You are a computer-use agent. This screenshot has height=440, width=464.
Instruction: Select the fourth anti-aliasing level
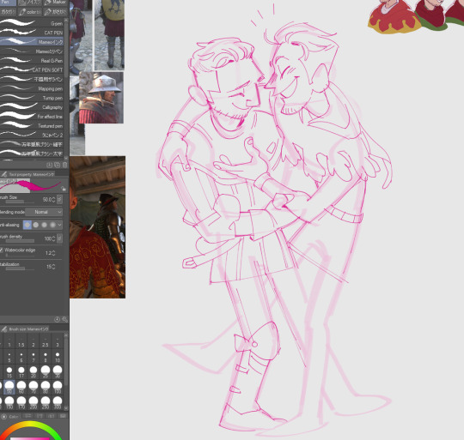tap(52, 225)
